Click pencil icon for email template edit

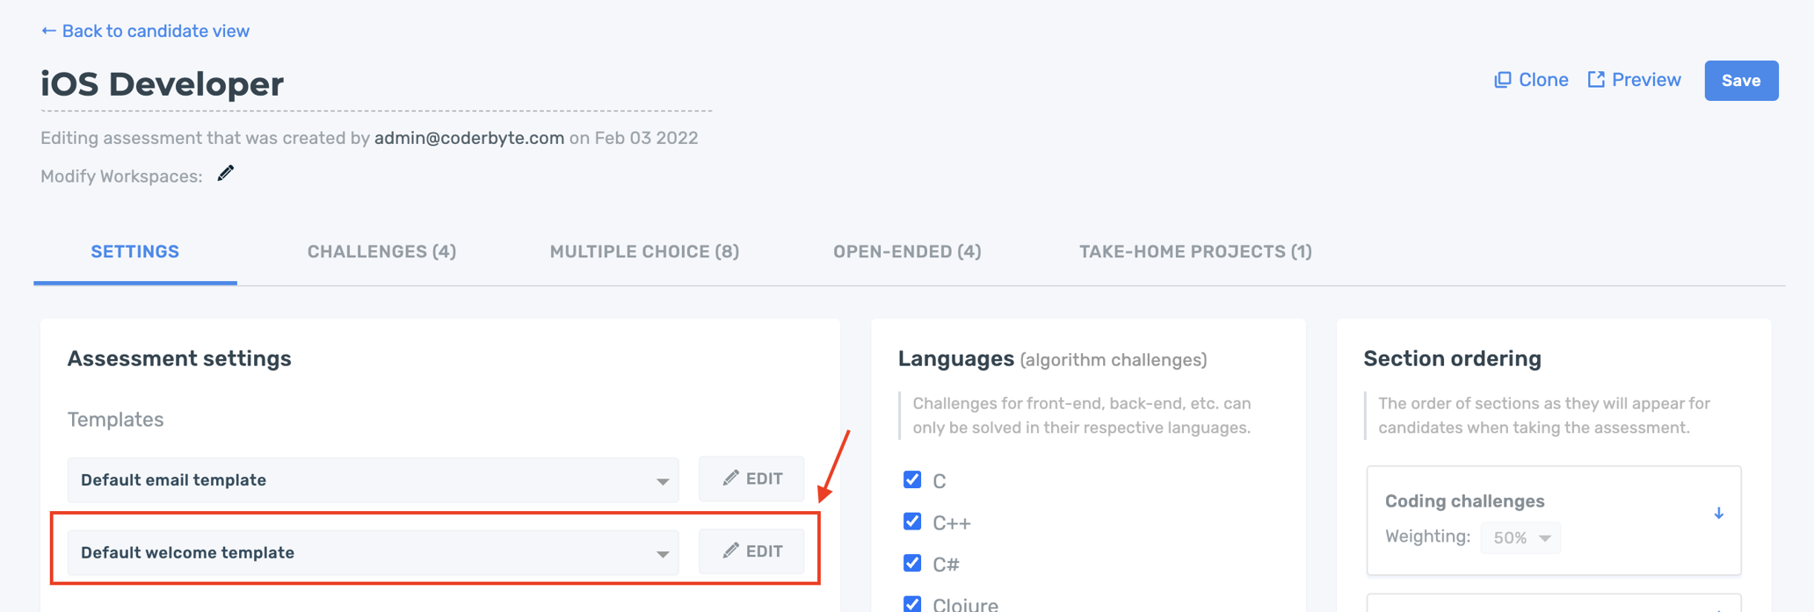pos(730,479)
